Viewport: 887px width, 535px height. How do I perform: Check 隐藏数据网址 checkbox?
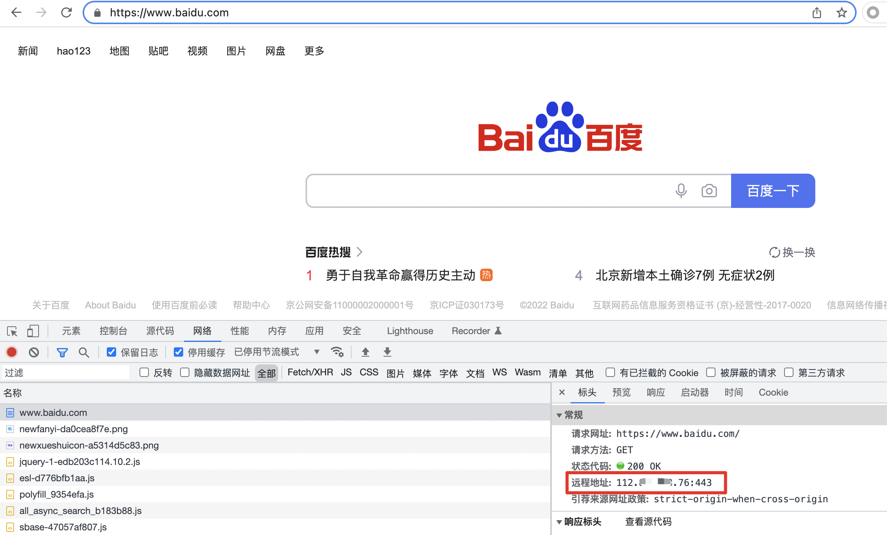tap(185, 372)
